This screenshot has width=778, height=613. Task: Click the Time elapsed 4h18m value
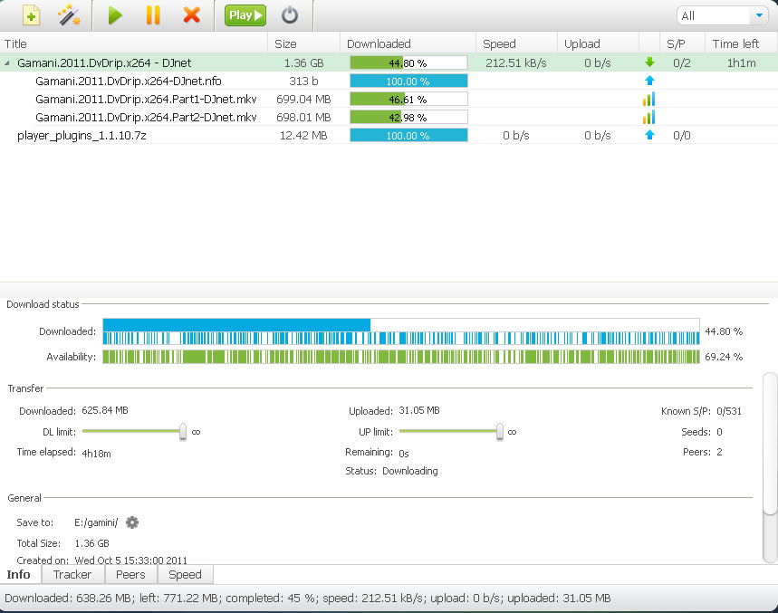(96, 454)
